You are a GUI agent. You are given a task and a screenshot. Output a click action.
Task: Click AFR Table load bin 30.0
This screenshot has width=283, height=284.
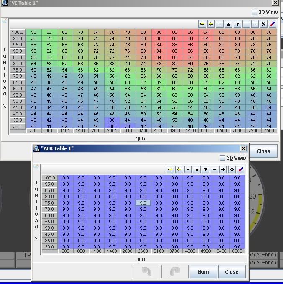(x=49, y=247)
